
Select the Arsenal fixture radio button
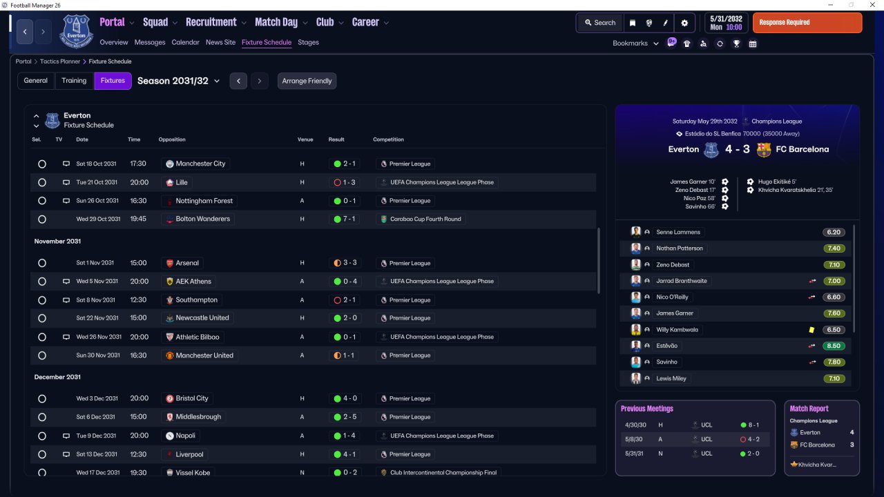pos(42,263)
